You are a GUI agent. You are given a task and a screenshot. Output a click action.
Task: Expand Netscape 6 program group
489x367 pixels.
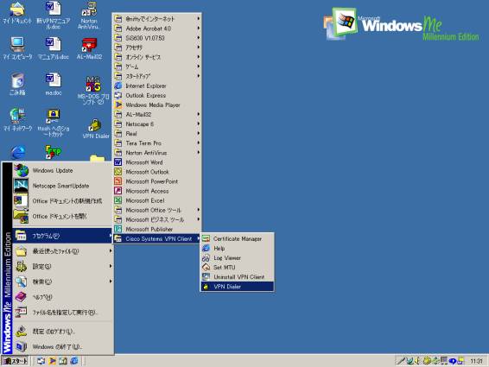[x=157, y=124]
